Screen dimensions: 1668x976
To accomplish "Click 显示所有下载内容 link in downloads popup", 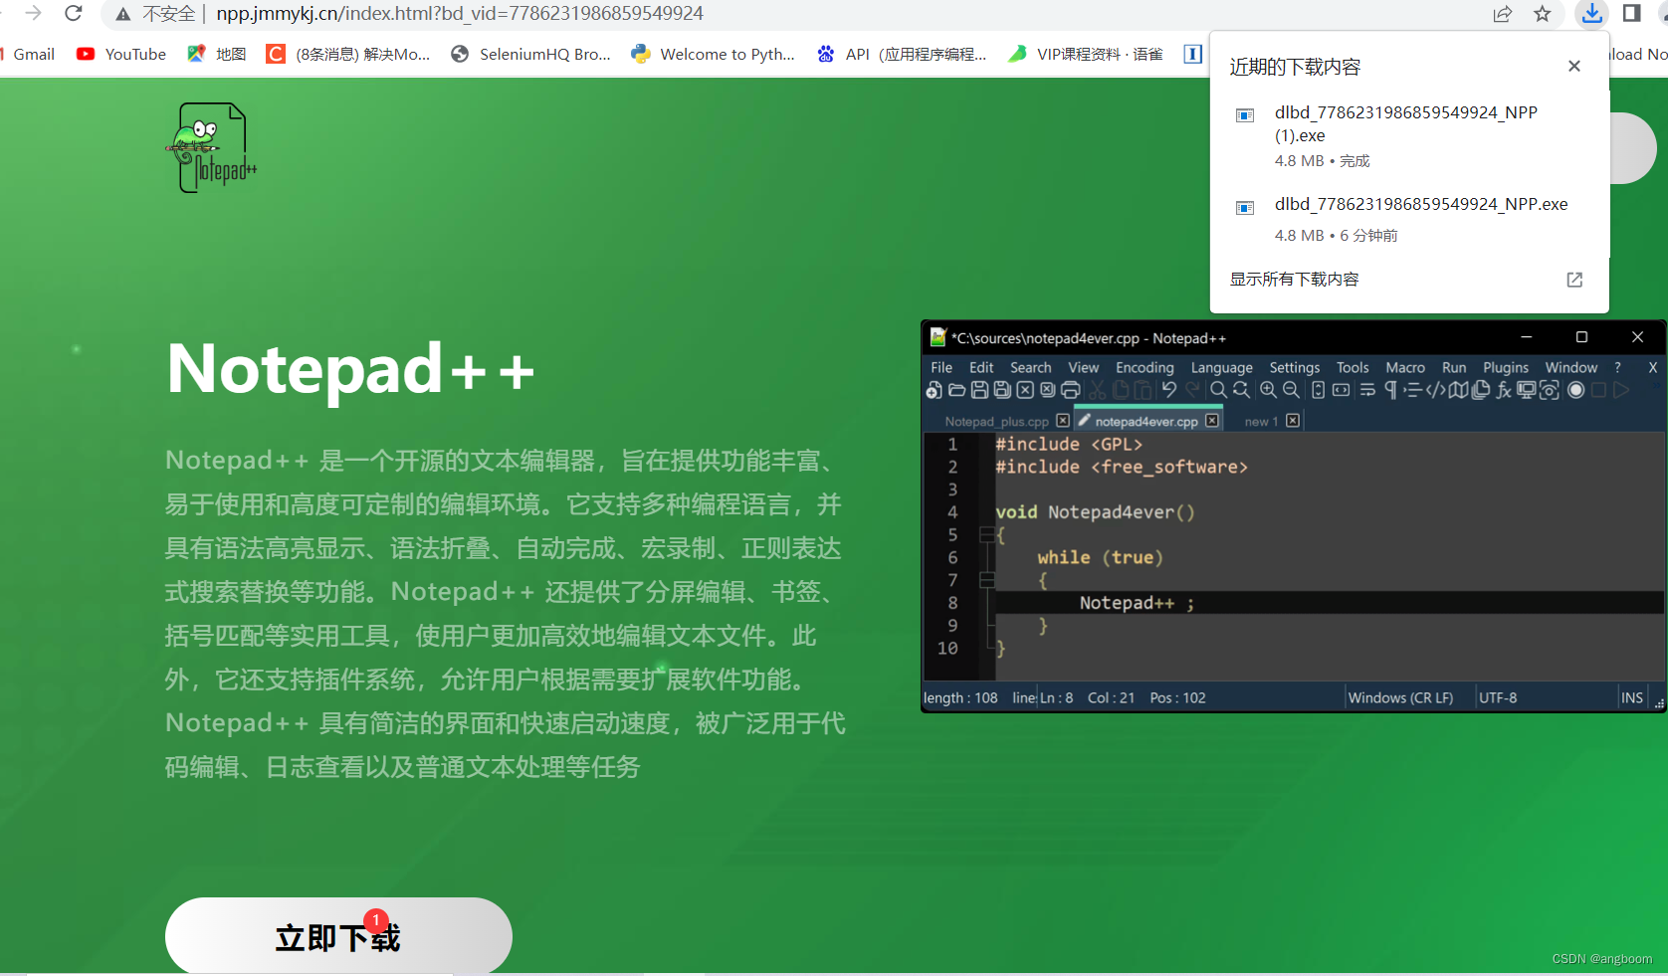I will [1294, 280].
